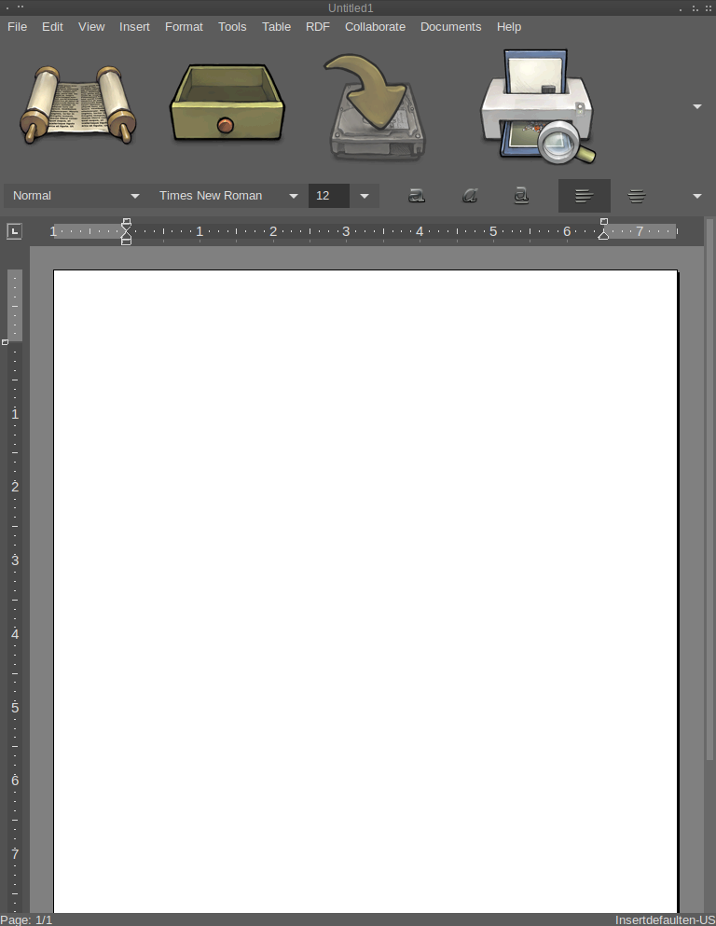The width and height of the screenshot is (716, 926).
Task: Click the Untitled1 window title
Action: 351,8
